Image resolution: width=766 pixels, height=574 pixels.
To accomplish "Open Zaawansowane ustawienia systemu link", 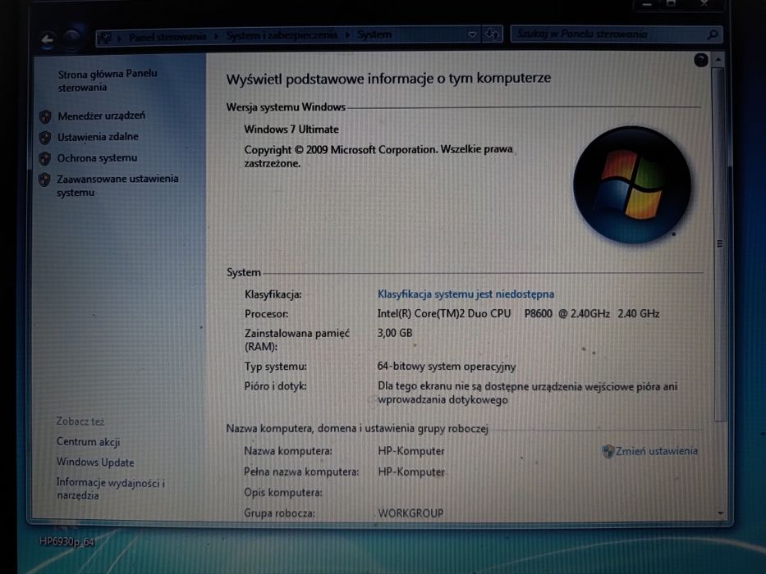I will [x=117, y=185].
